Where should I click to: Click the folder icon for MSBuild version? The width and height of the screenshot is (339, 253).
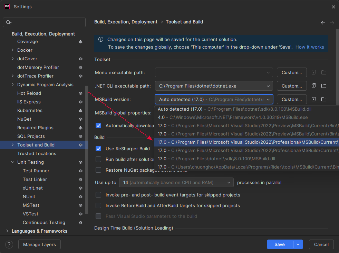(324, 99)
